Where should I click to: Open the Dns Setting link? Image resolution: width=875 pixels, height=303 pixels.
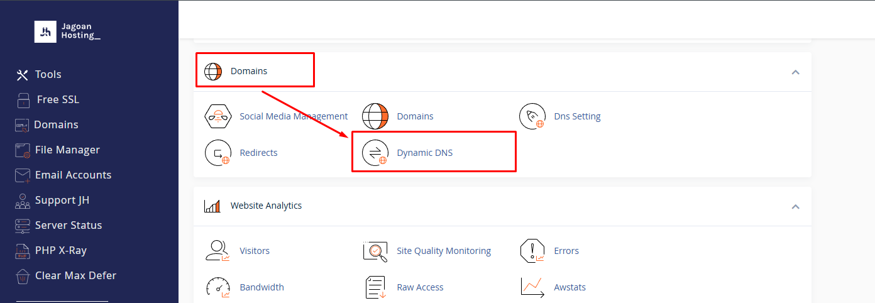pyautogui.click(x=577, y=116)
